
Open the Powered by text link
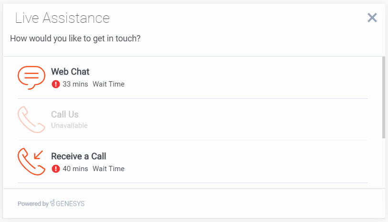32,204
